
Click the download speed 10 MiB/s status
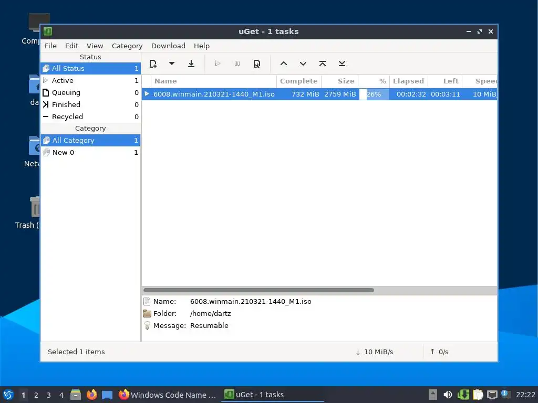(374, 352)
